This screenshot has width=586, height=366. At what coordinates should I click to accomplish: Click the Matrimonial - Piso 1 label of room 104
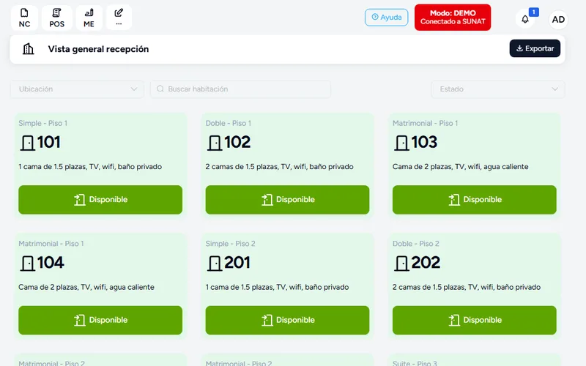[51, 244]
